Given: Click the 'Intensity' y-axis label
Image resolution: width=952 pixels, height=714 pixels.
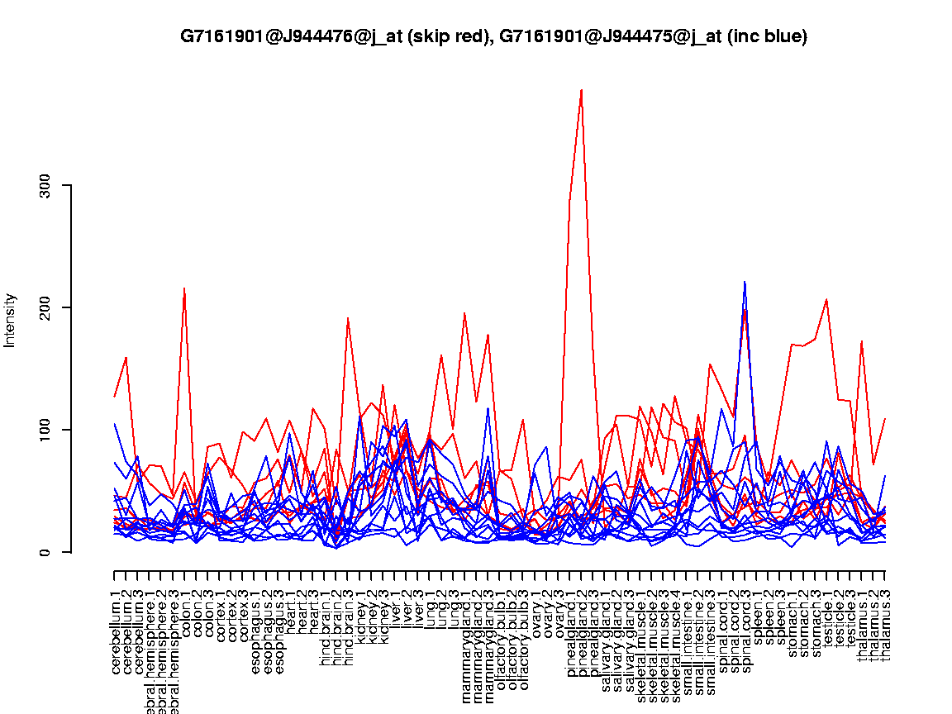Looking at the screenshot, I should [11, 320].
